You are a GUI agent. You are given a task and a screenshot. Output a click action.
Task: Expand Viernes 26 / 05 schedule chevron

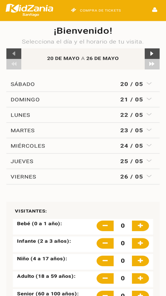149,176
